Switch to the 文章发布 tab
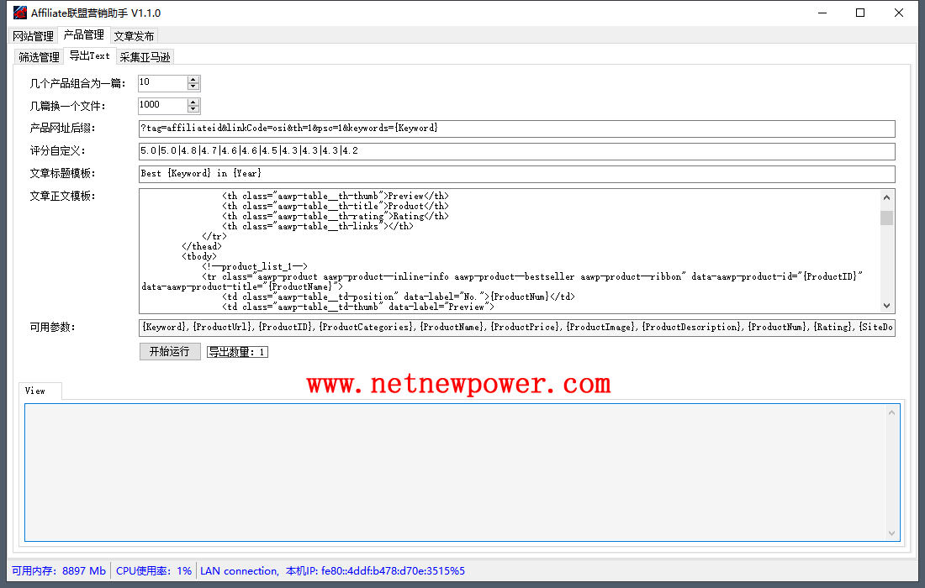This screenshot has width=925, height=588. coord(134,36)
